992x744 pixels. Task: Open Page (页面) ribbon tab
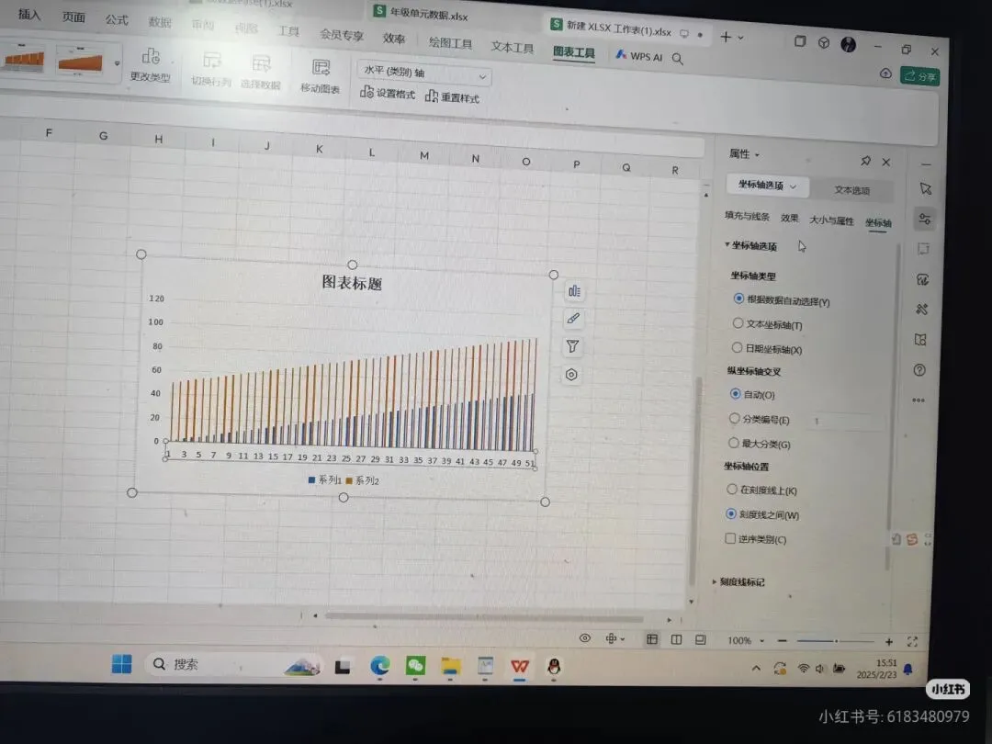coord(73,17)
